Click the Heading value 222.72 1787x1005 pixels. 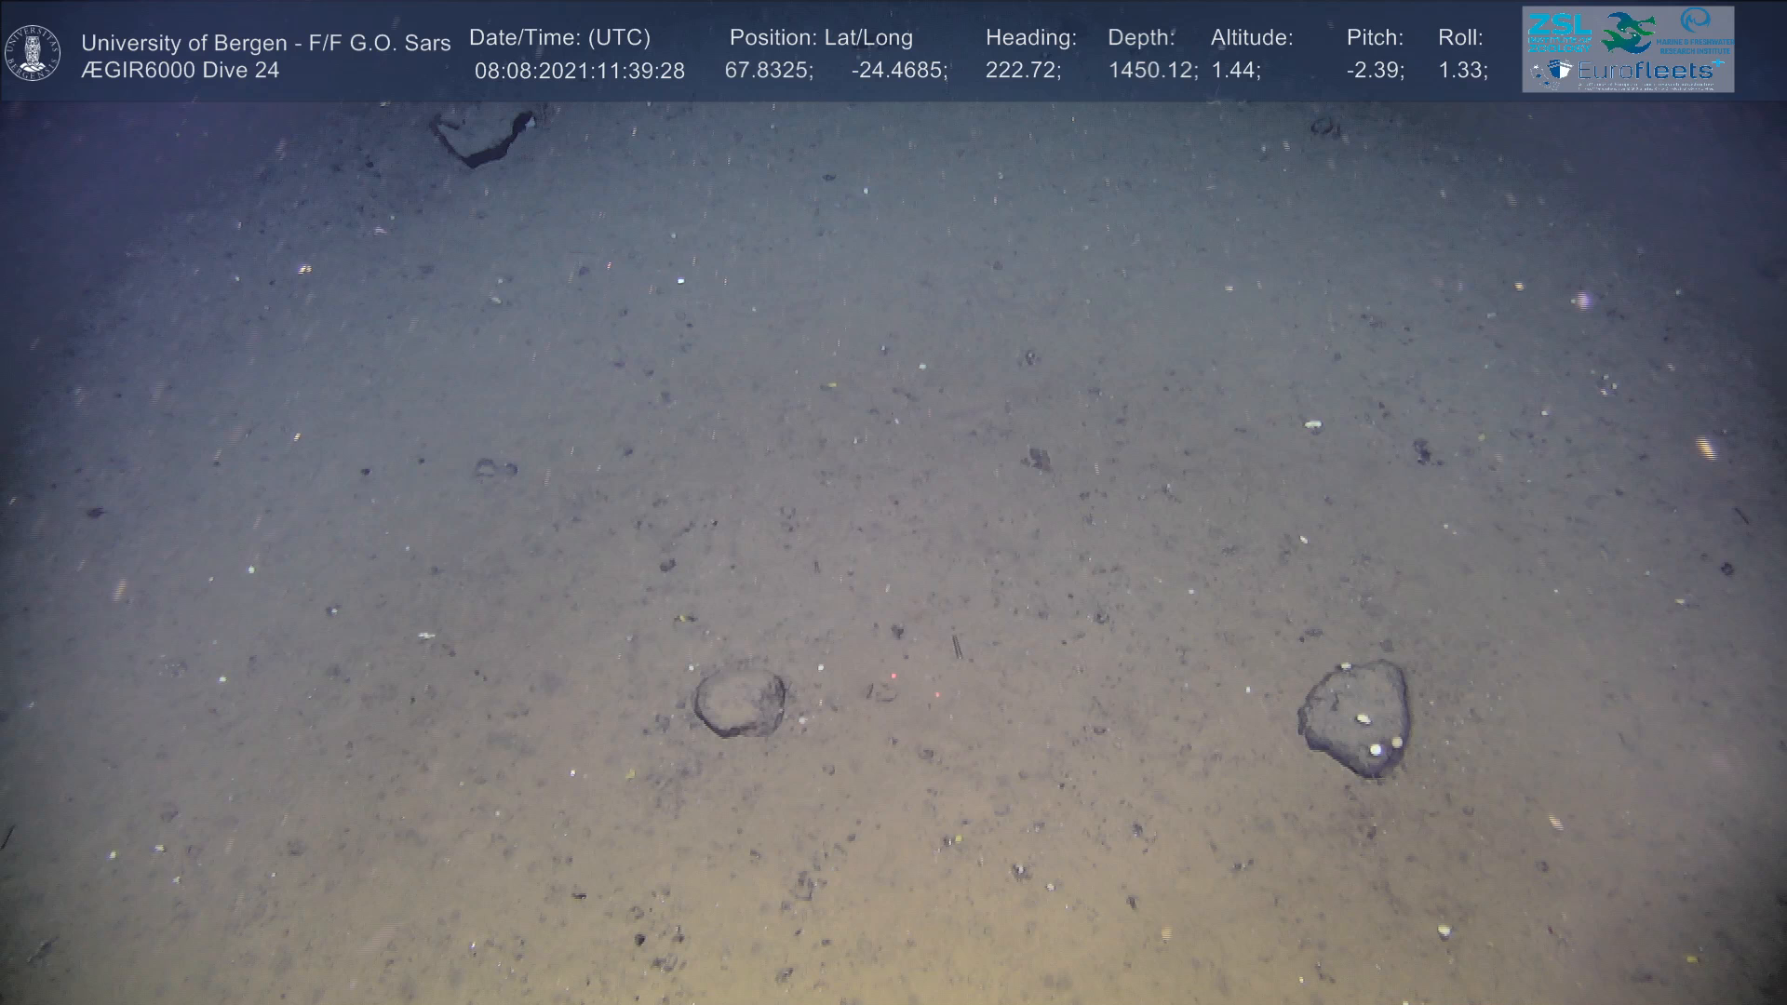pyautogui.click(x=1023, y=71)
